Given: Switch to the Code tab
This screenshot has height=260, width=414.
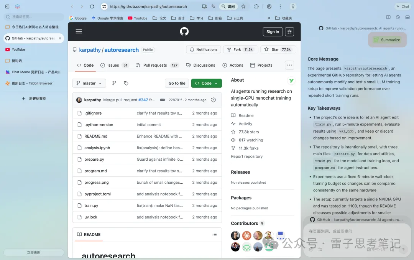Looking at the screenshot, I should click(85, 65).
